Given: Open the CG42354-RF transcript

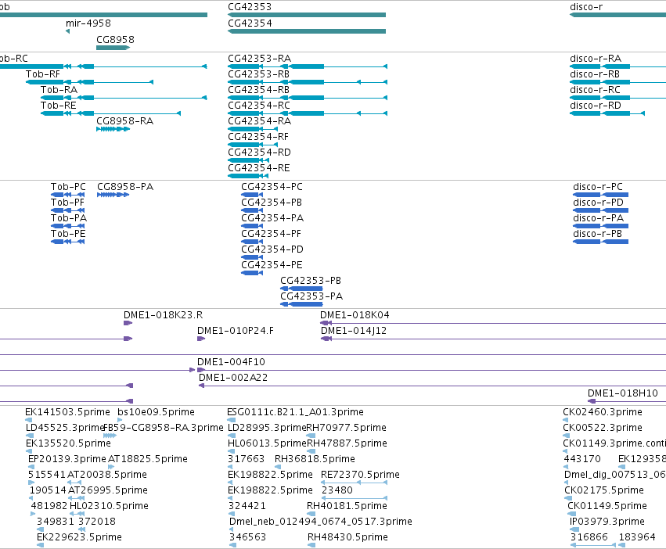Looking at the screenshot, I should click(x=253, y=145).
